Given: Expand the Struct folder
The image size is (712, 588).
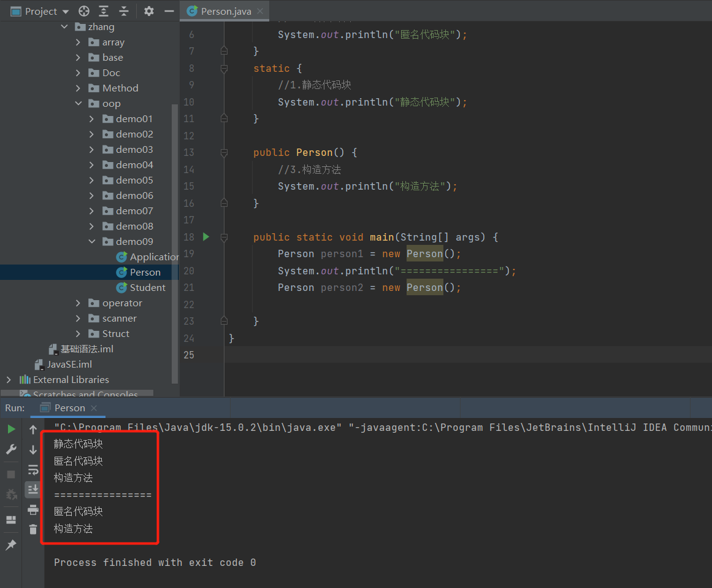Looking at the screenshot, I should point(78,333).
